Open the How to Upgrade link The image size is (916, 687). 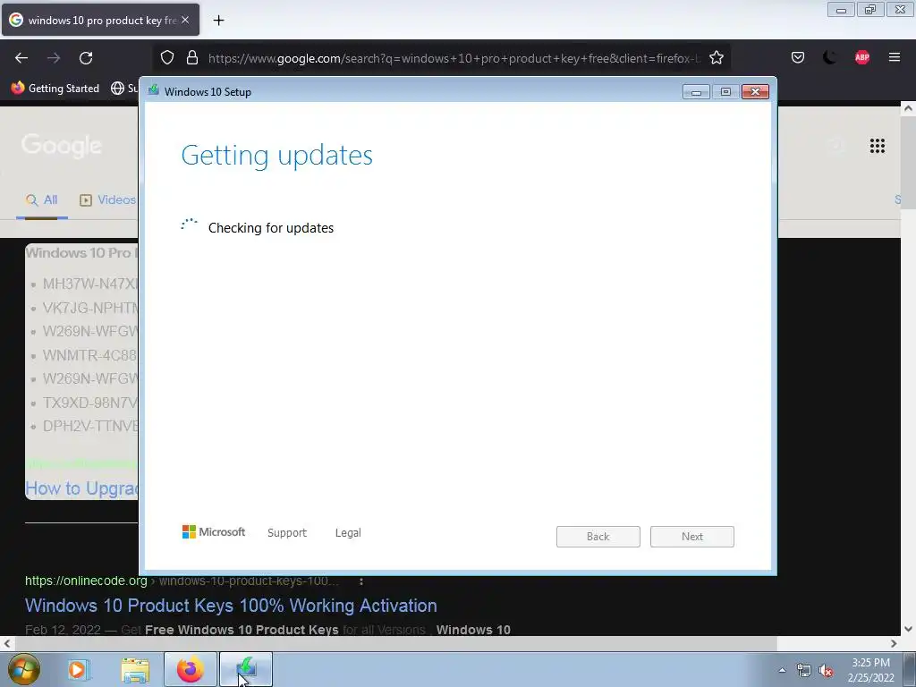[x=81, y=488]
